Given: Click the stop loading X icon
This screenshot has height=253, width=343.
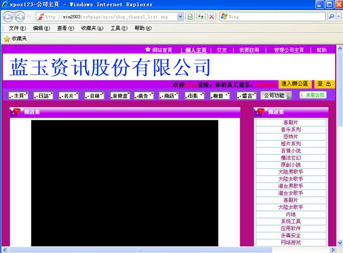Looking at the screenshot, I should click(211, 17).
